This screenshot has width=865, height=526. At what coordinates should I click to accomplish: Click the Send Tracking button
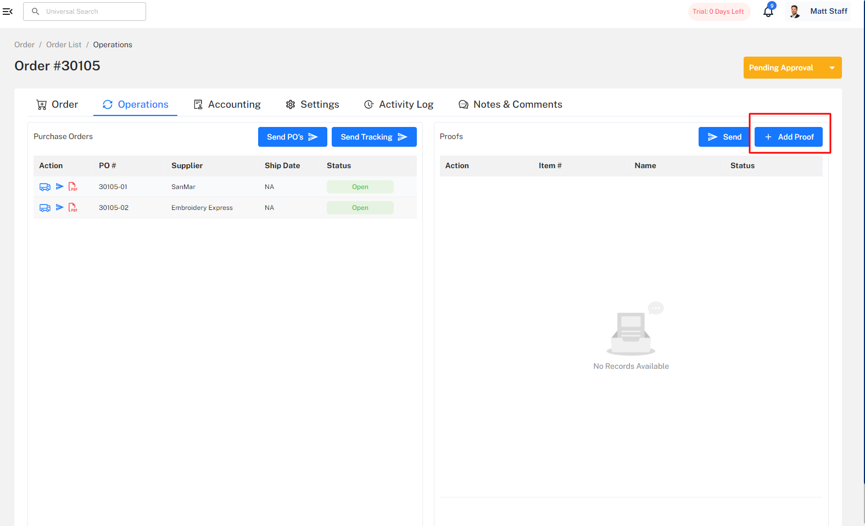click(374, 137)
